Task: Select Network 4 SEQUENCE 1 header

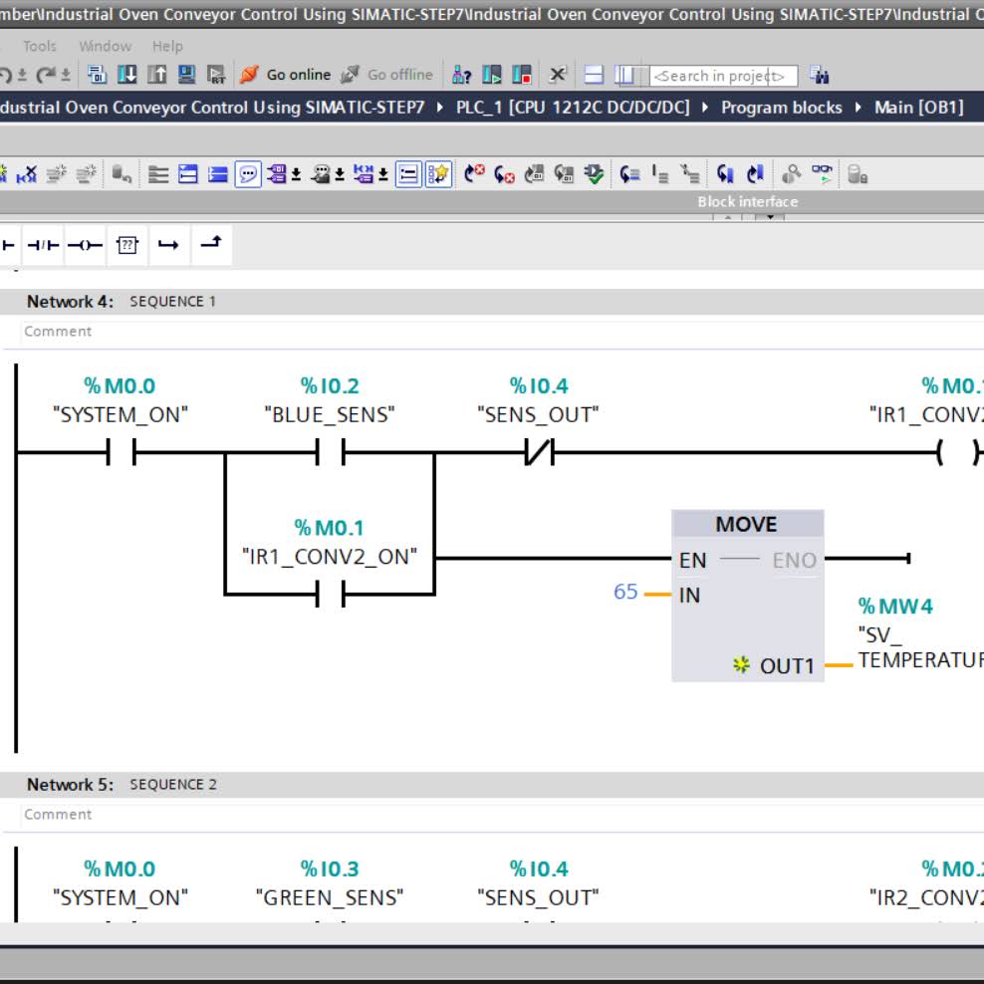Action: pyautogui.click(x=492, y=301)
